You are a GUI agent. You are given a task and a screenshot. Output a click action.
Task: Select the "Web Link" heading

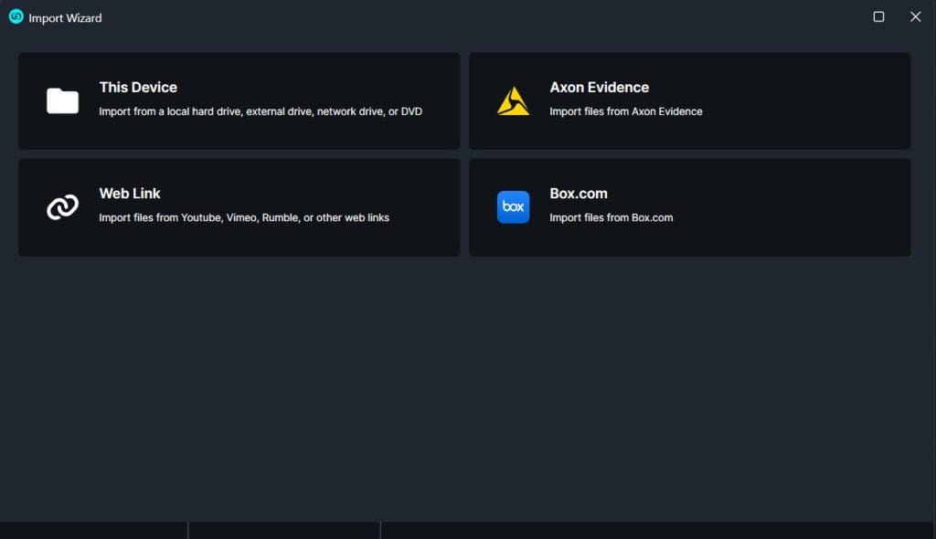[x=130, y=194]
